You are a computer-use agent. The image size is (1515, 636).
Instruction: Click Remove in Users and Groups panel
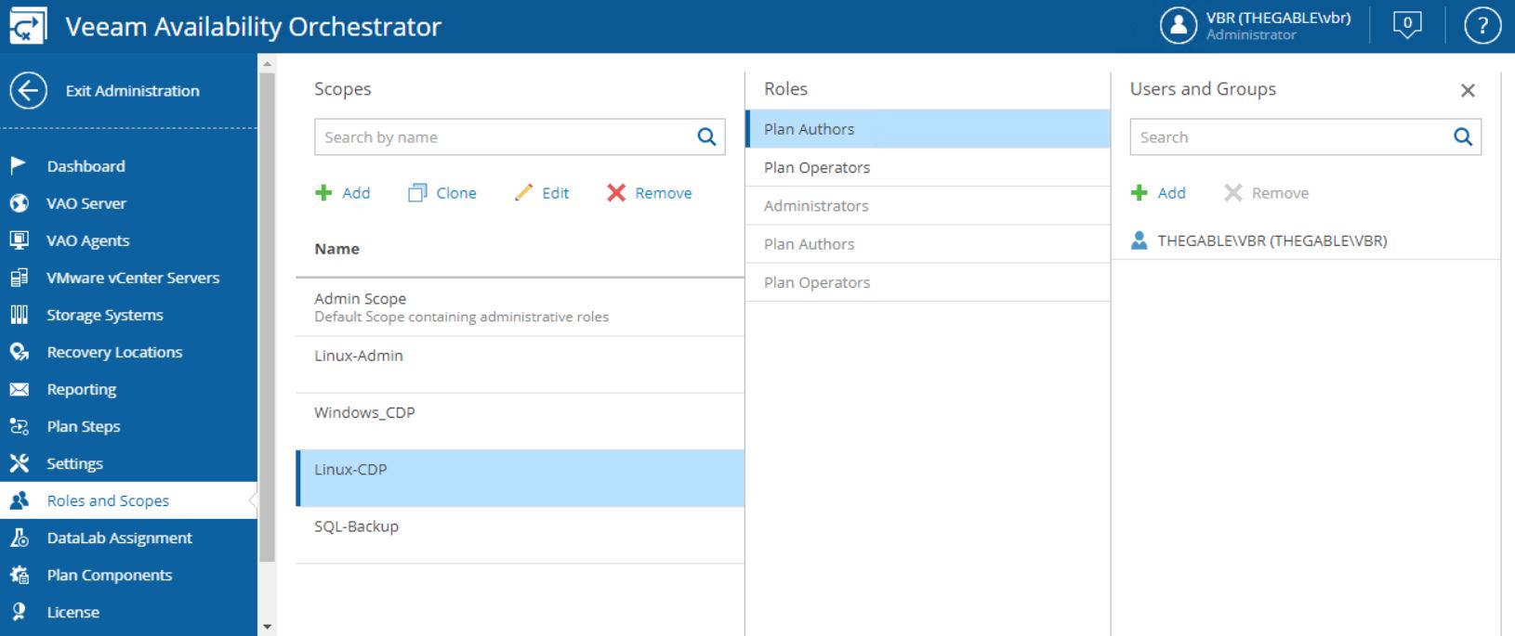pos(1266,193)
